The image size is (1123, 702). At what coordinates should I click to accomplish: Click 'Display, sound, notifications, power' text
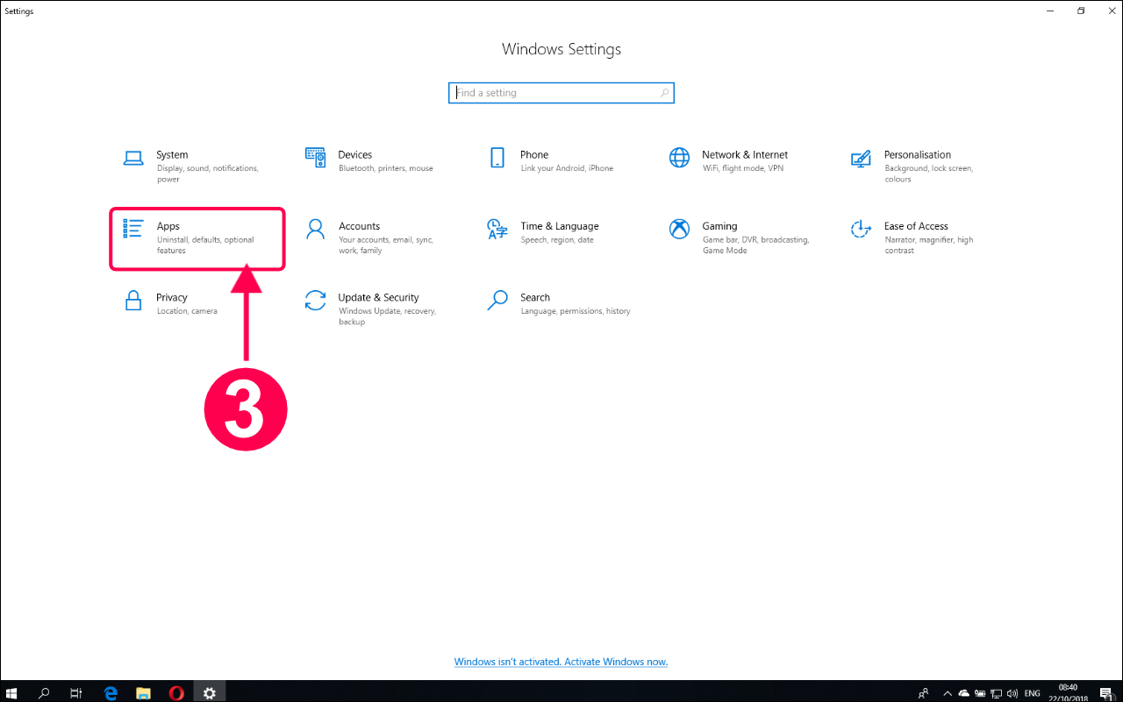point(207,174)
